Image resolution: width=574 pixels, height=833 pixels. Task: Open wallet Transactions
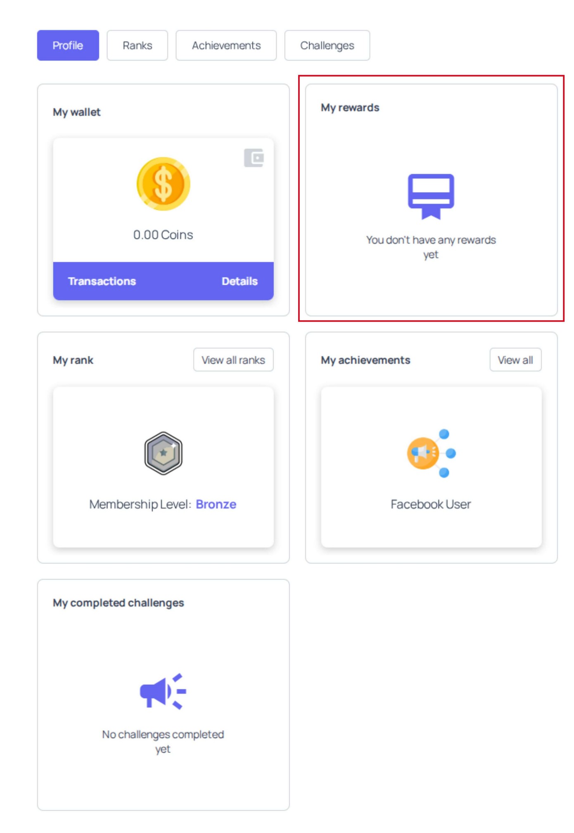pyautogui.click(x=102, y=281)
